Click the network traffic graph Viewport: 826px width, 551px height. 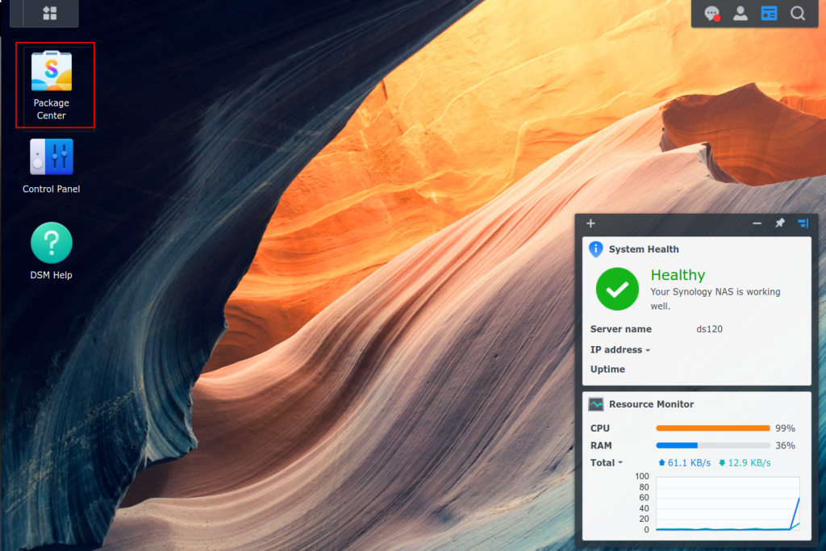point(727,504)
